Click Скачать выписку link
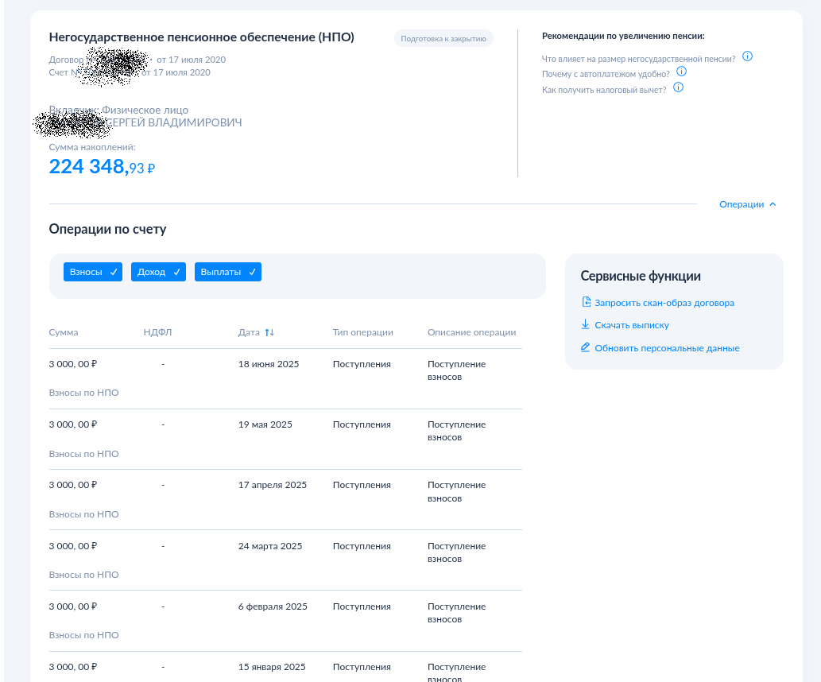Image resolution: width=821 pixels, height=682 pixels. click(x=632, y=325)
